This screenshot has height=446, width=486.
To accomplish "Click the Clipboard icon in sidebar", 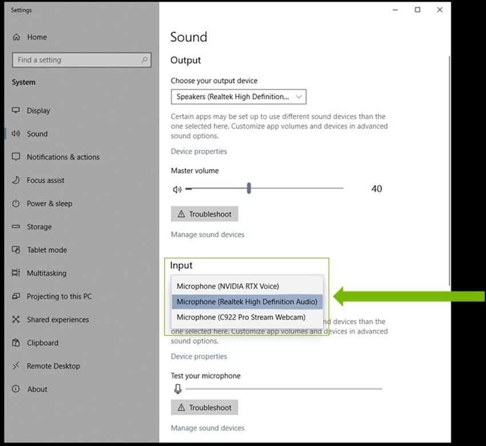I will click(x=16, y=343).
